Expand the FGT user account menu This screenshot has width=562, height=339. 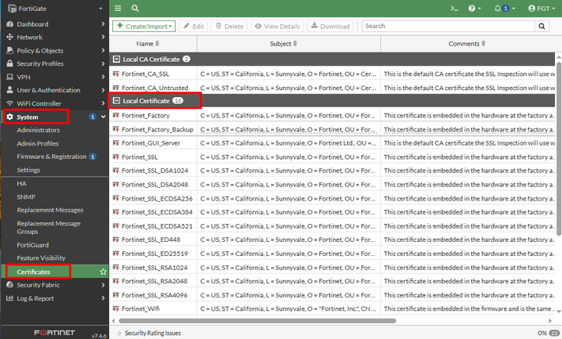click(542, 8)
